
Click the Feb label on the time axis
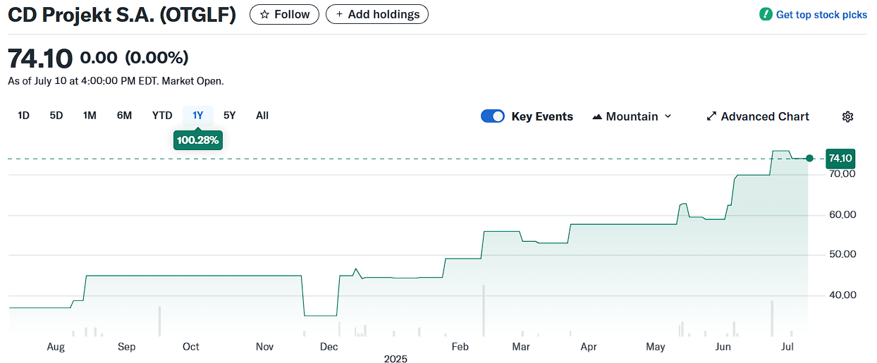coord(460,347)
